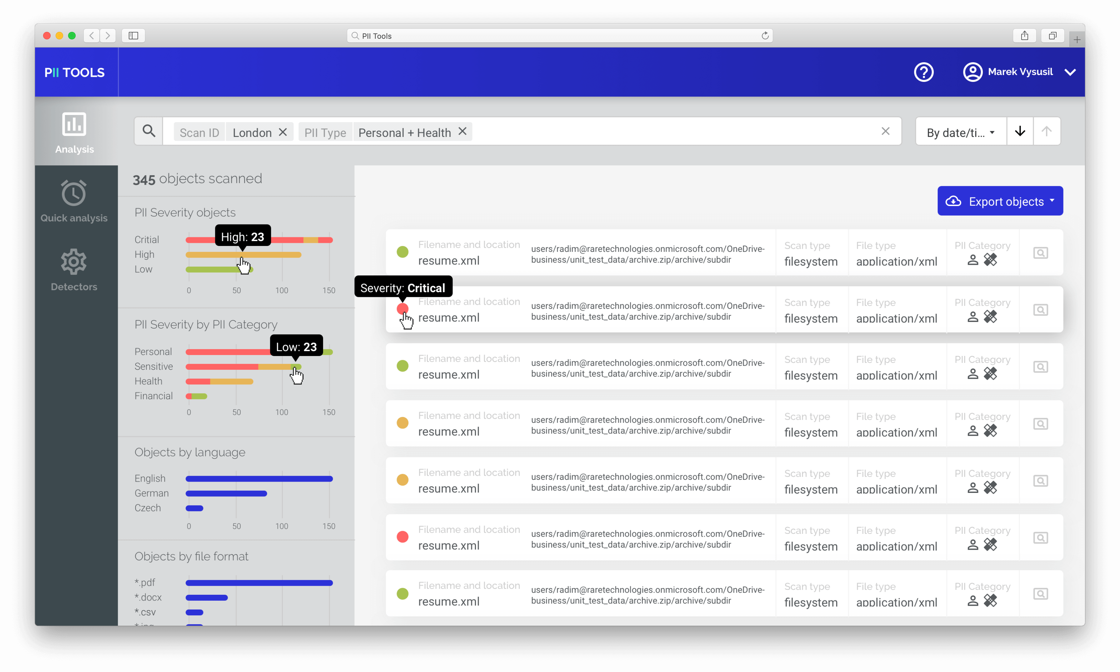This screenshot has height=672, width=1120.
Task: Click the user avatar icon
Action: pyautogui.click(x=973, y=72)
